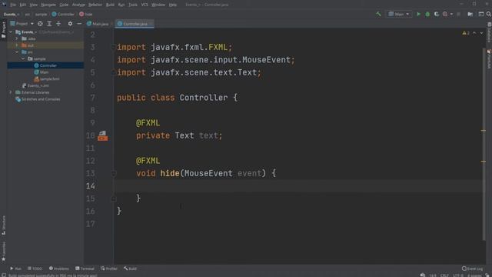Open the Structure tool window side tab
Viewport: 492px width, 277px height.
[3, 225]
